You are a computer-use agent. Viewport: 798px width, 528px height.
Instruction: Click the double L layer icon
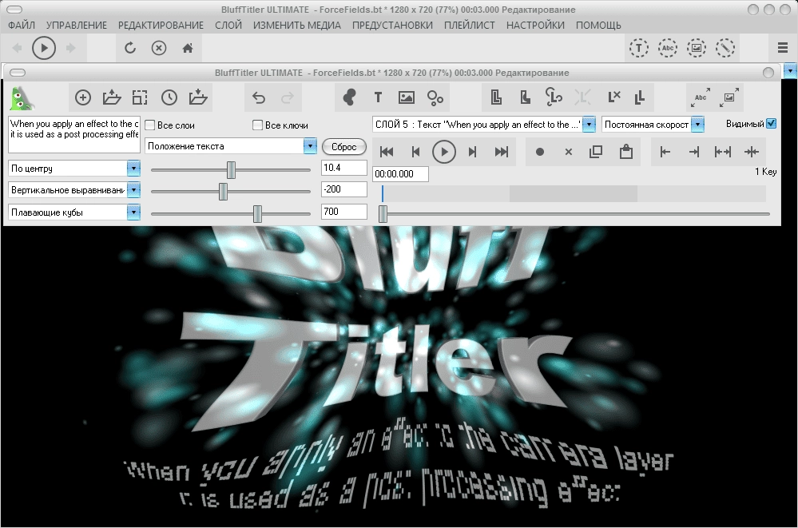(x=640, y=97)
